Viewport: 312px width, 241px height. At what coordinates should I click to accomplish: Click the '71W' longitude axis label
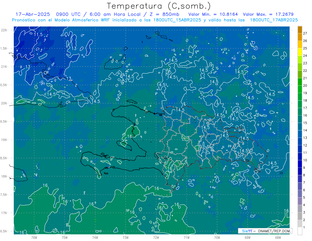click(x=186, y=237)
